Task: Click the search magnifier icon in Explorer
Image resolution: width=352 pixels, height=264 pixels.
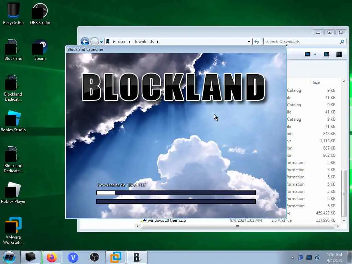Action: pos(342,42)
